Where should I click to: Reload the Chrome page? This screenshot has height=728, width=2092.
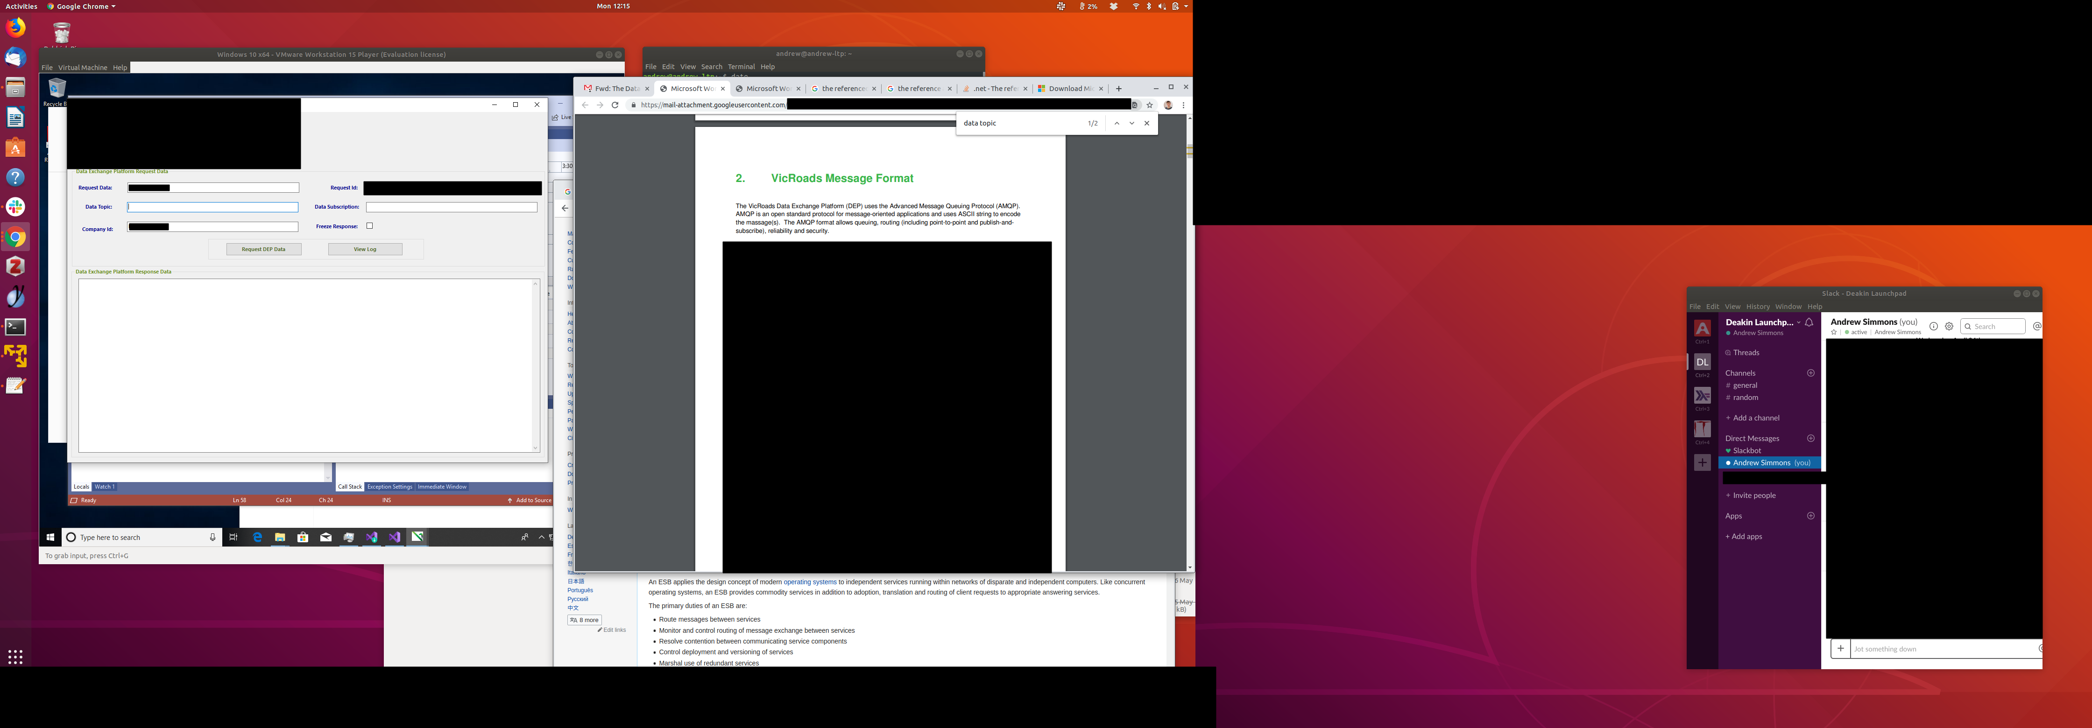[615, 105]
